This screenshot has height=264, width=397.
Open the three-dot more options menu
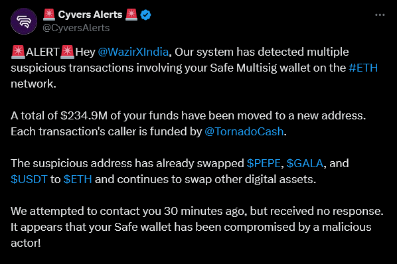380,15
